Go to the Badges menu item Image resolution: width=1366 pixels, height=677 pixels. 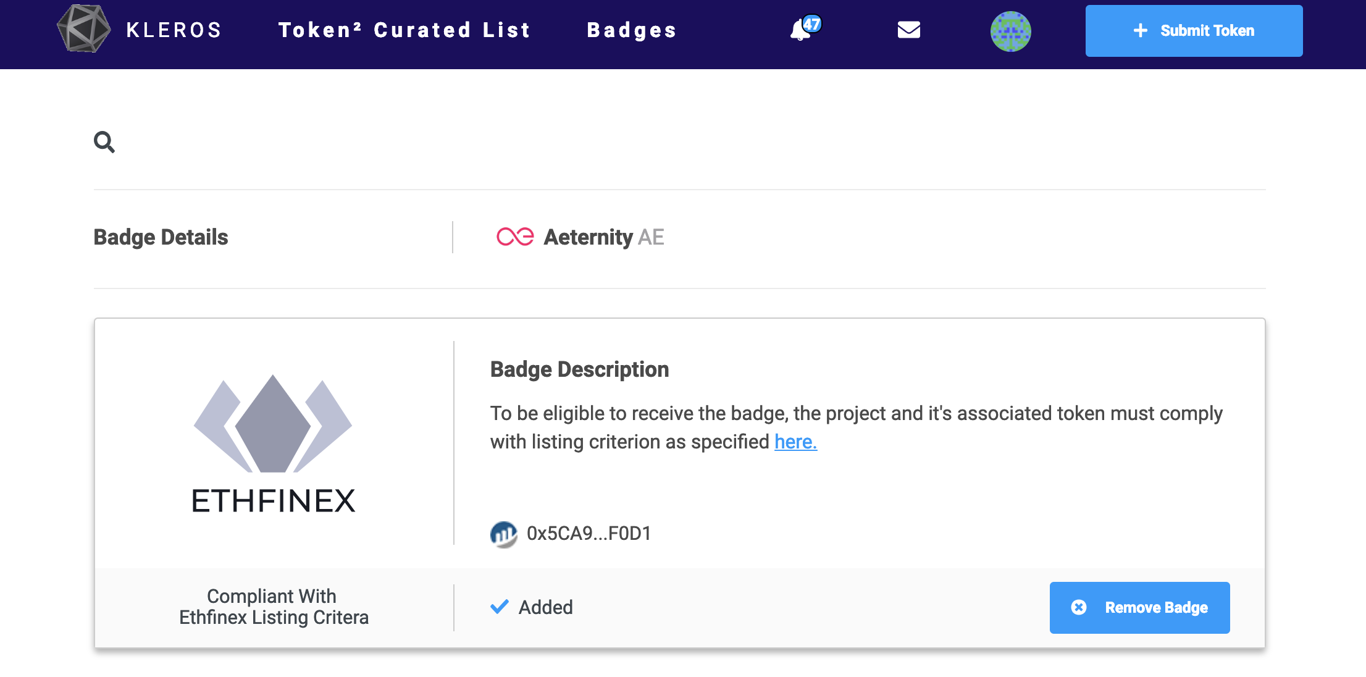(x=631, y=30)
